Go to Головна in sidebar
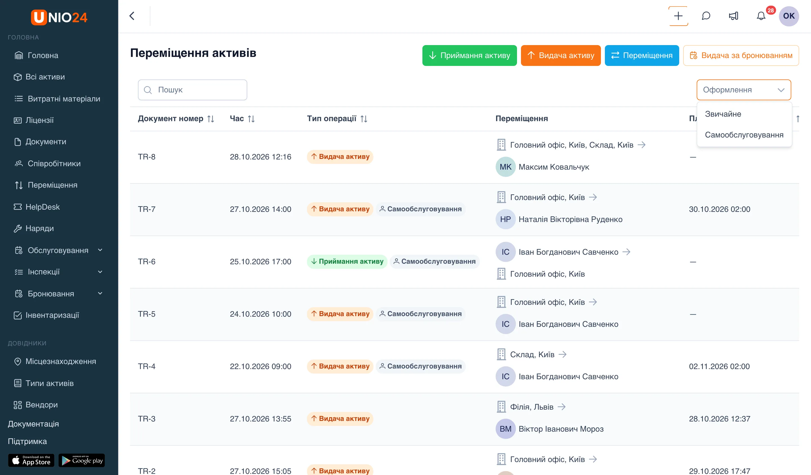This screenshot has height=475, width=811. 43,56
